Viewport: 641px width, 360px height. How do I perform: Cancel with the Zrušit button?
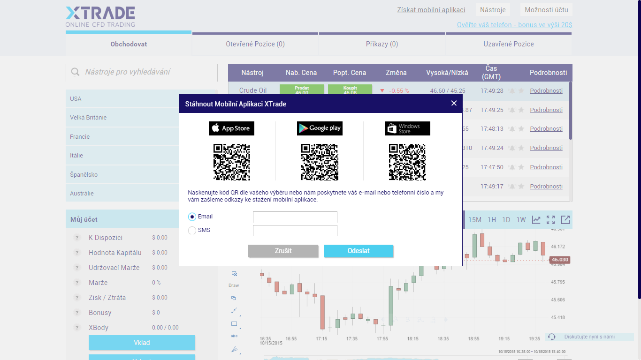coord(283,251)
